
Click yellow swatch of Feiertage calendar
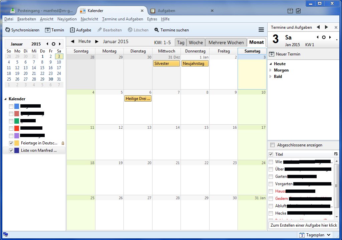[x=17, y=143]
